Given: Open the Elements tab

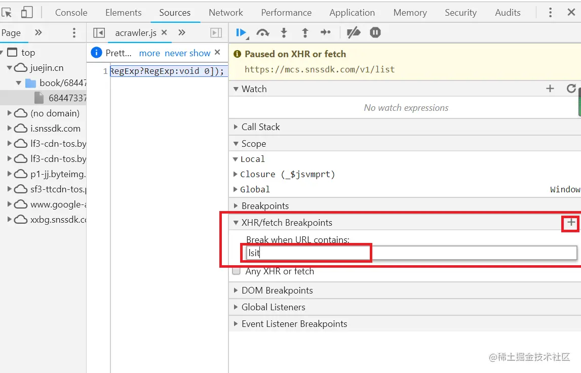Looking at the screenshot, I should pyautogui.click(x=124, y=13).
